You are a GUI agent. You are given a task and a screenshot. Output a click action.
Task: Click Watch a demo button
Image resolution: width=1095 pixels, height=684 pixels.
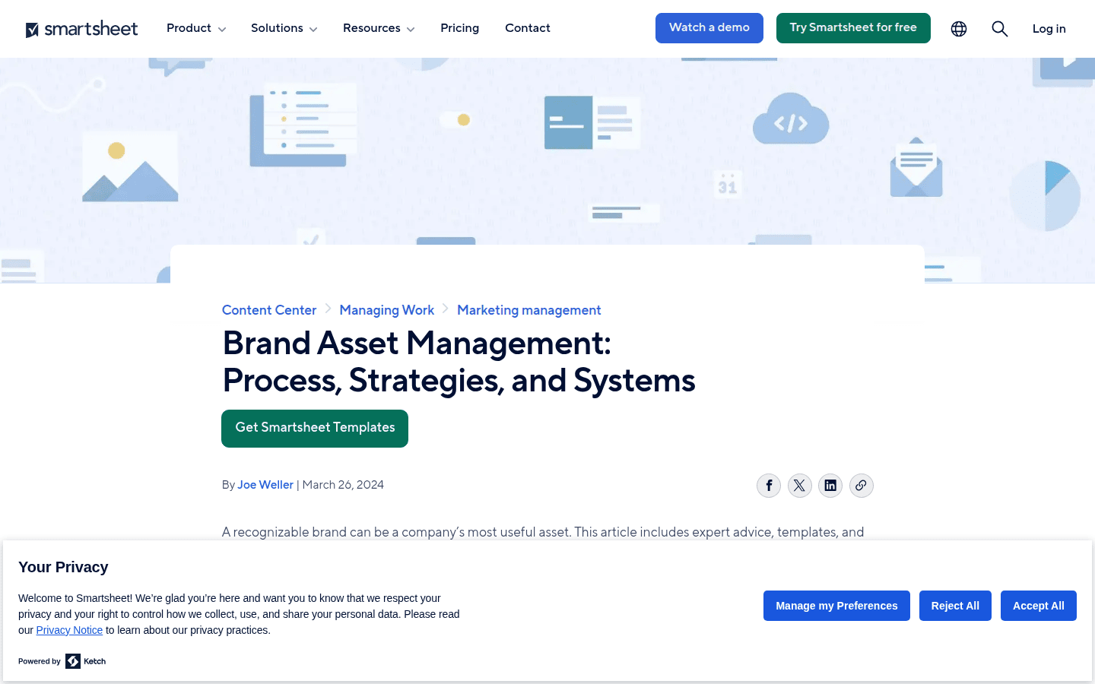coord(709,28)
